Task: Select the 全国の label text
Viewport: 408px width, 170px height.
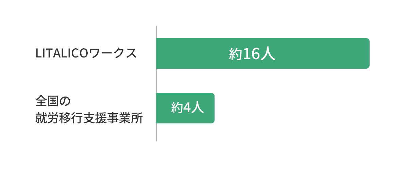Action: pos(52,101)
